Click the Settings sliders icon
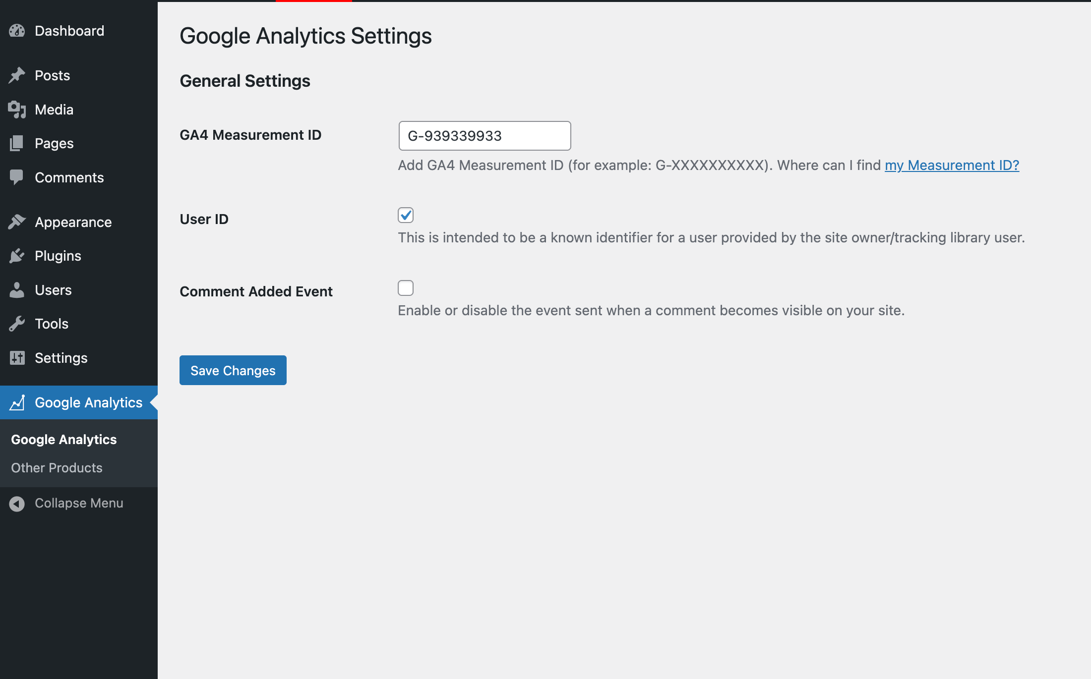This screenshot has height=679, width=1091. (x=17, y=358)
